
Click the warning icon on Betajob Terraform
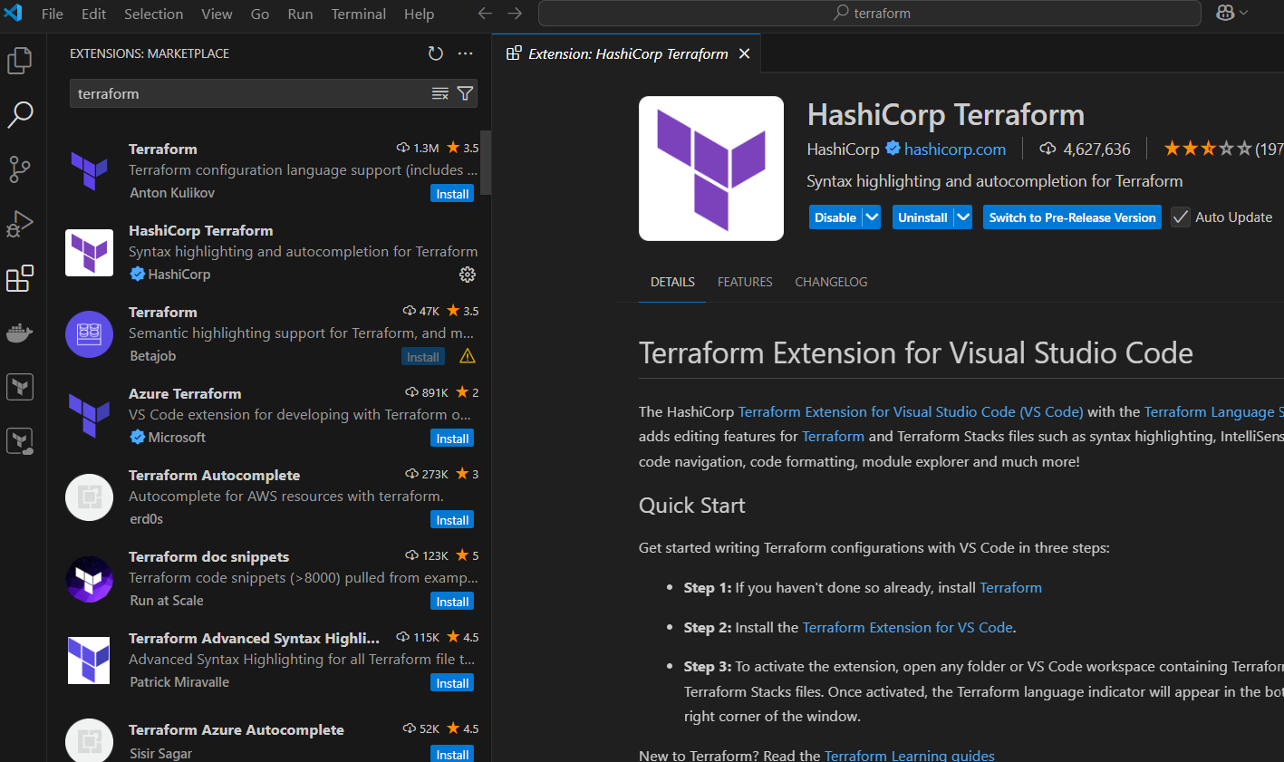468,356
